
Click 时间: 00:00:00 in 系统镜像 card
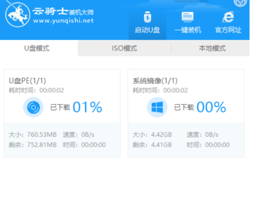click(x=208, y=145)
